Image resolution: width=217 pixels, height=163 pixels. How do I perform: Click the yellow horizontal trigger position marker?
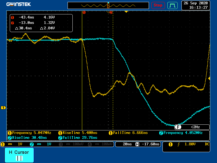(x=126, y=12)
